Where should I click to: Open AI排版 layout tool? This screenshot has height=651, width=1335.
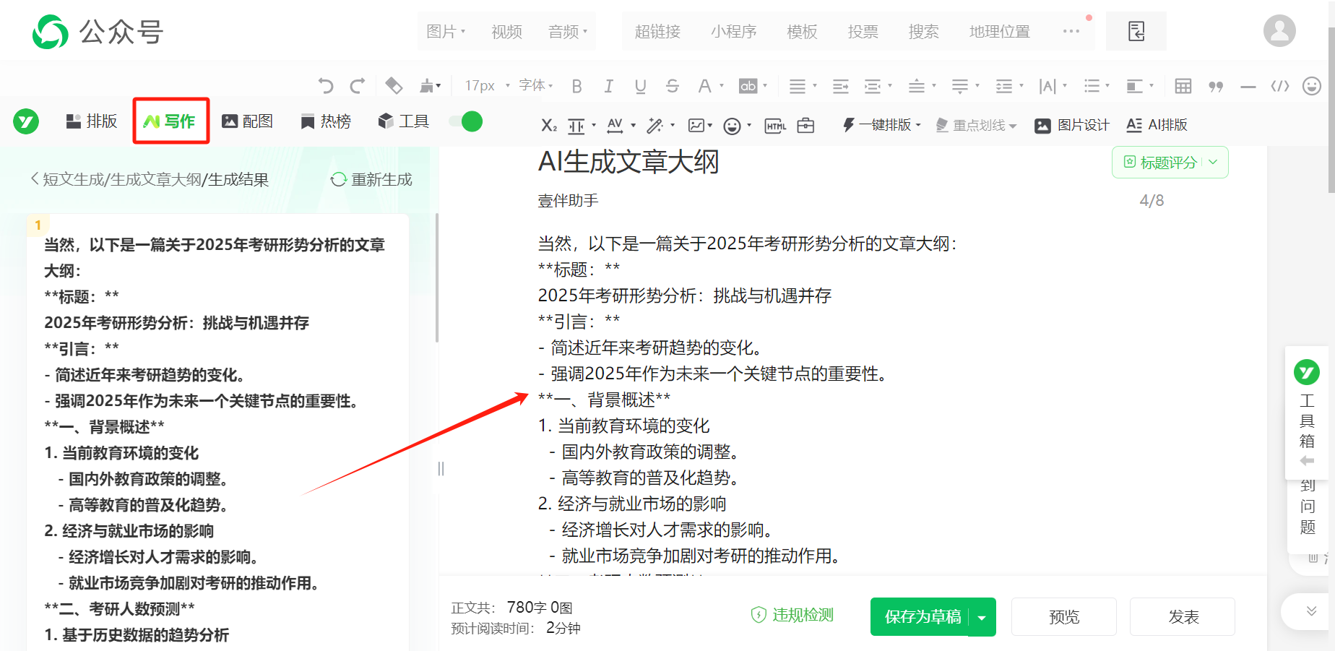[1157, 125]
